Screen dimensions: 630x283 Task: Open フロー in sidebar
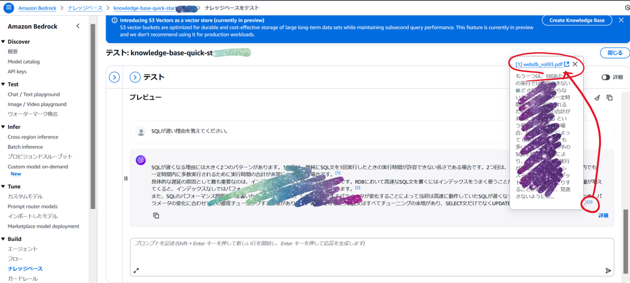point(15,259)
